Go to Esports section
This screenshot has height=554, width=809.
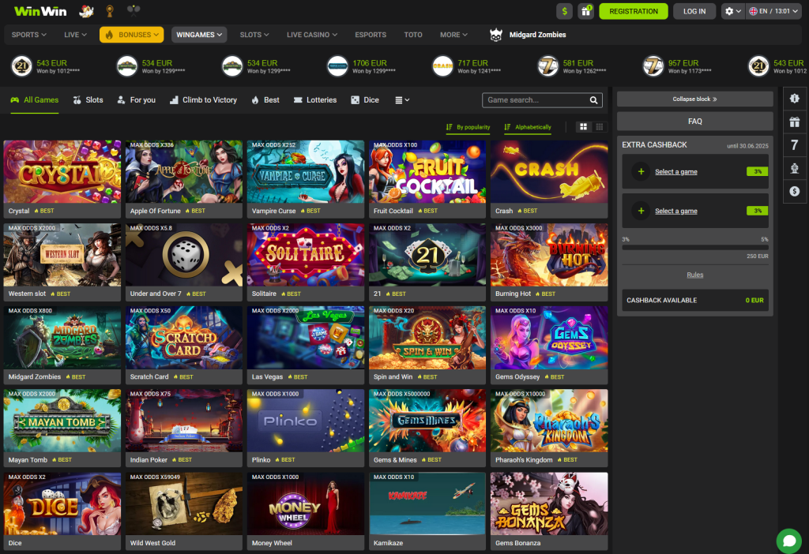click(x=371, y=35)
